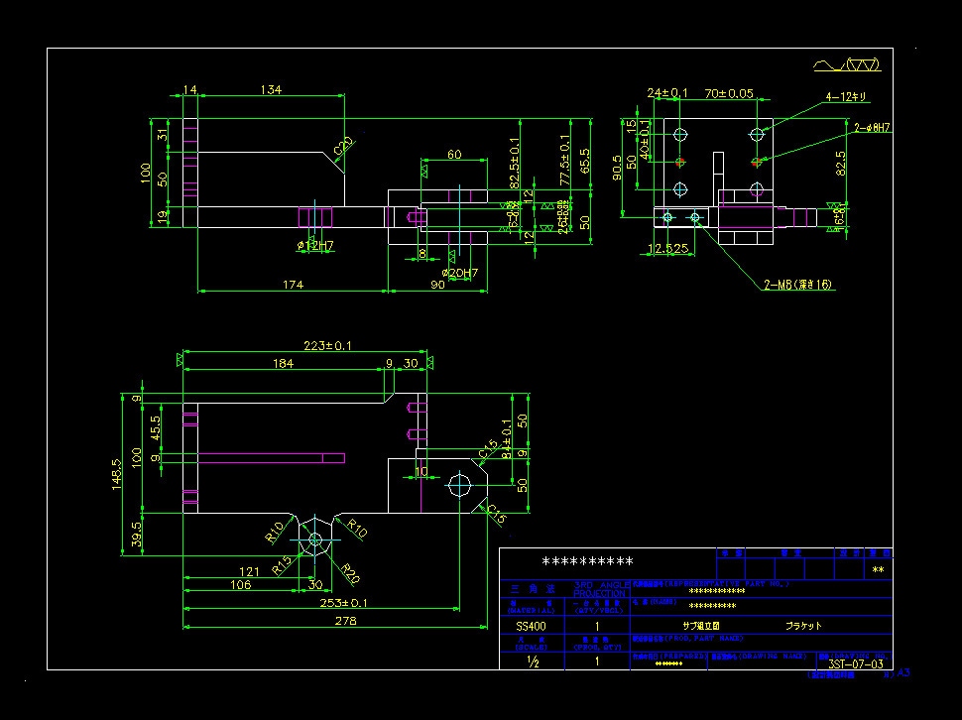Click the 121 dimension value

coord(249,571)
